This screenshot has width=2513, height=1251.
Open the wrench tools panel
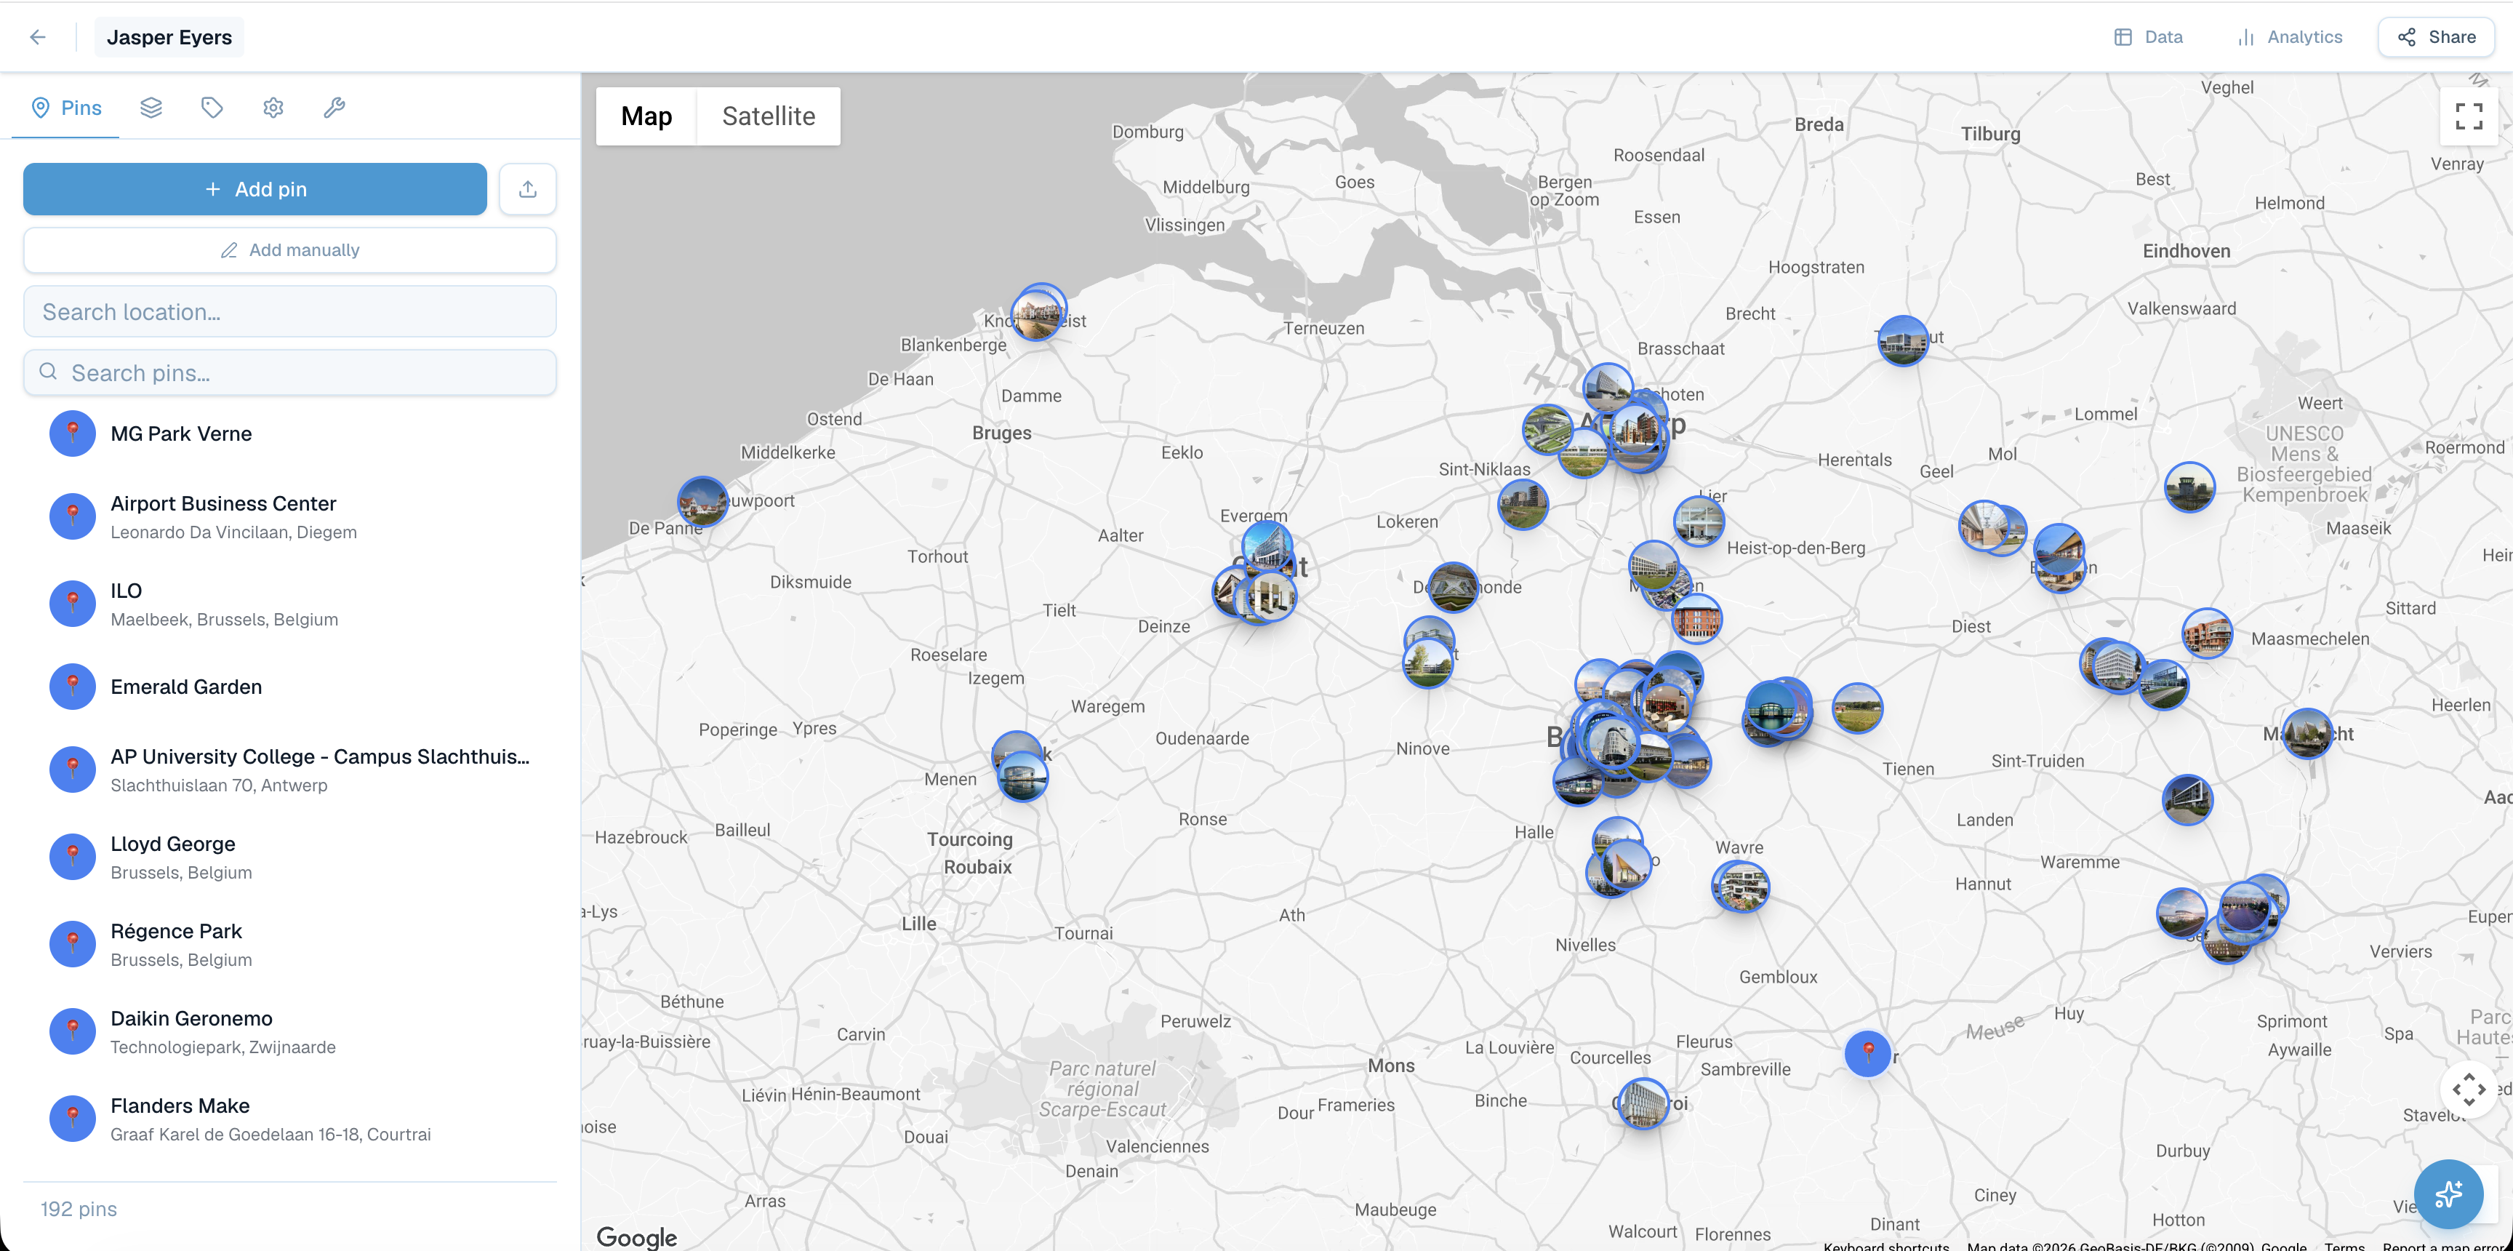click(x=334, y=108)
